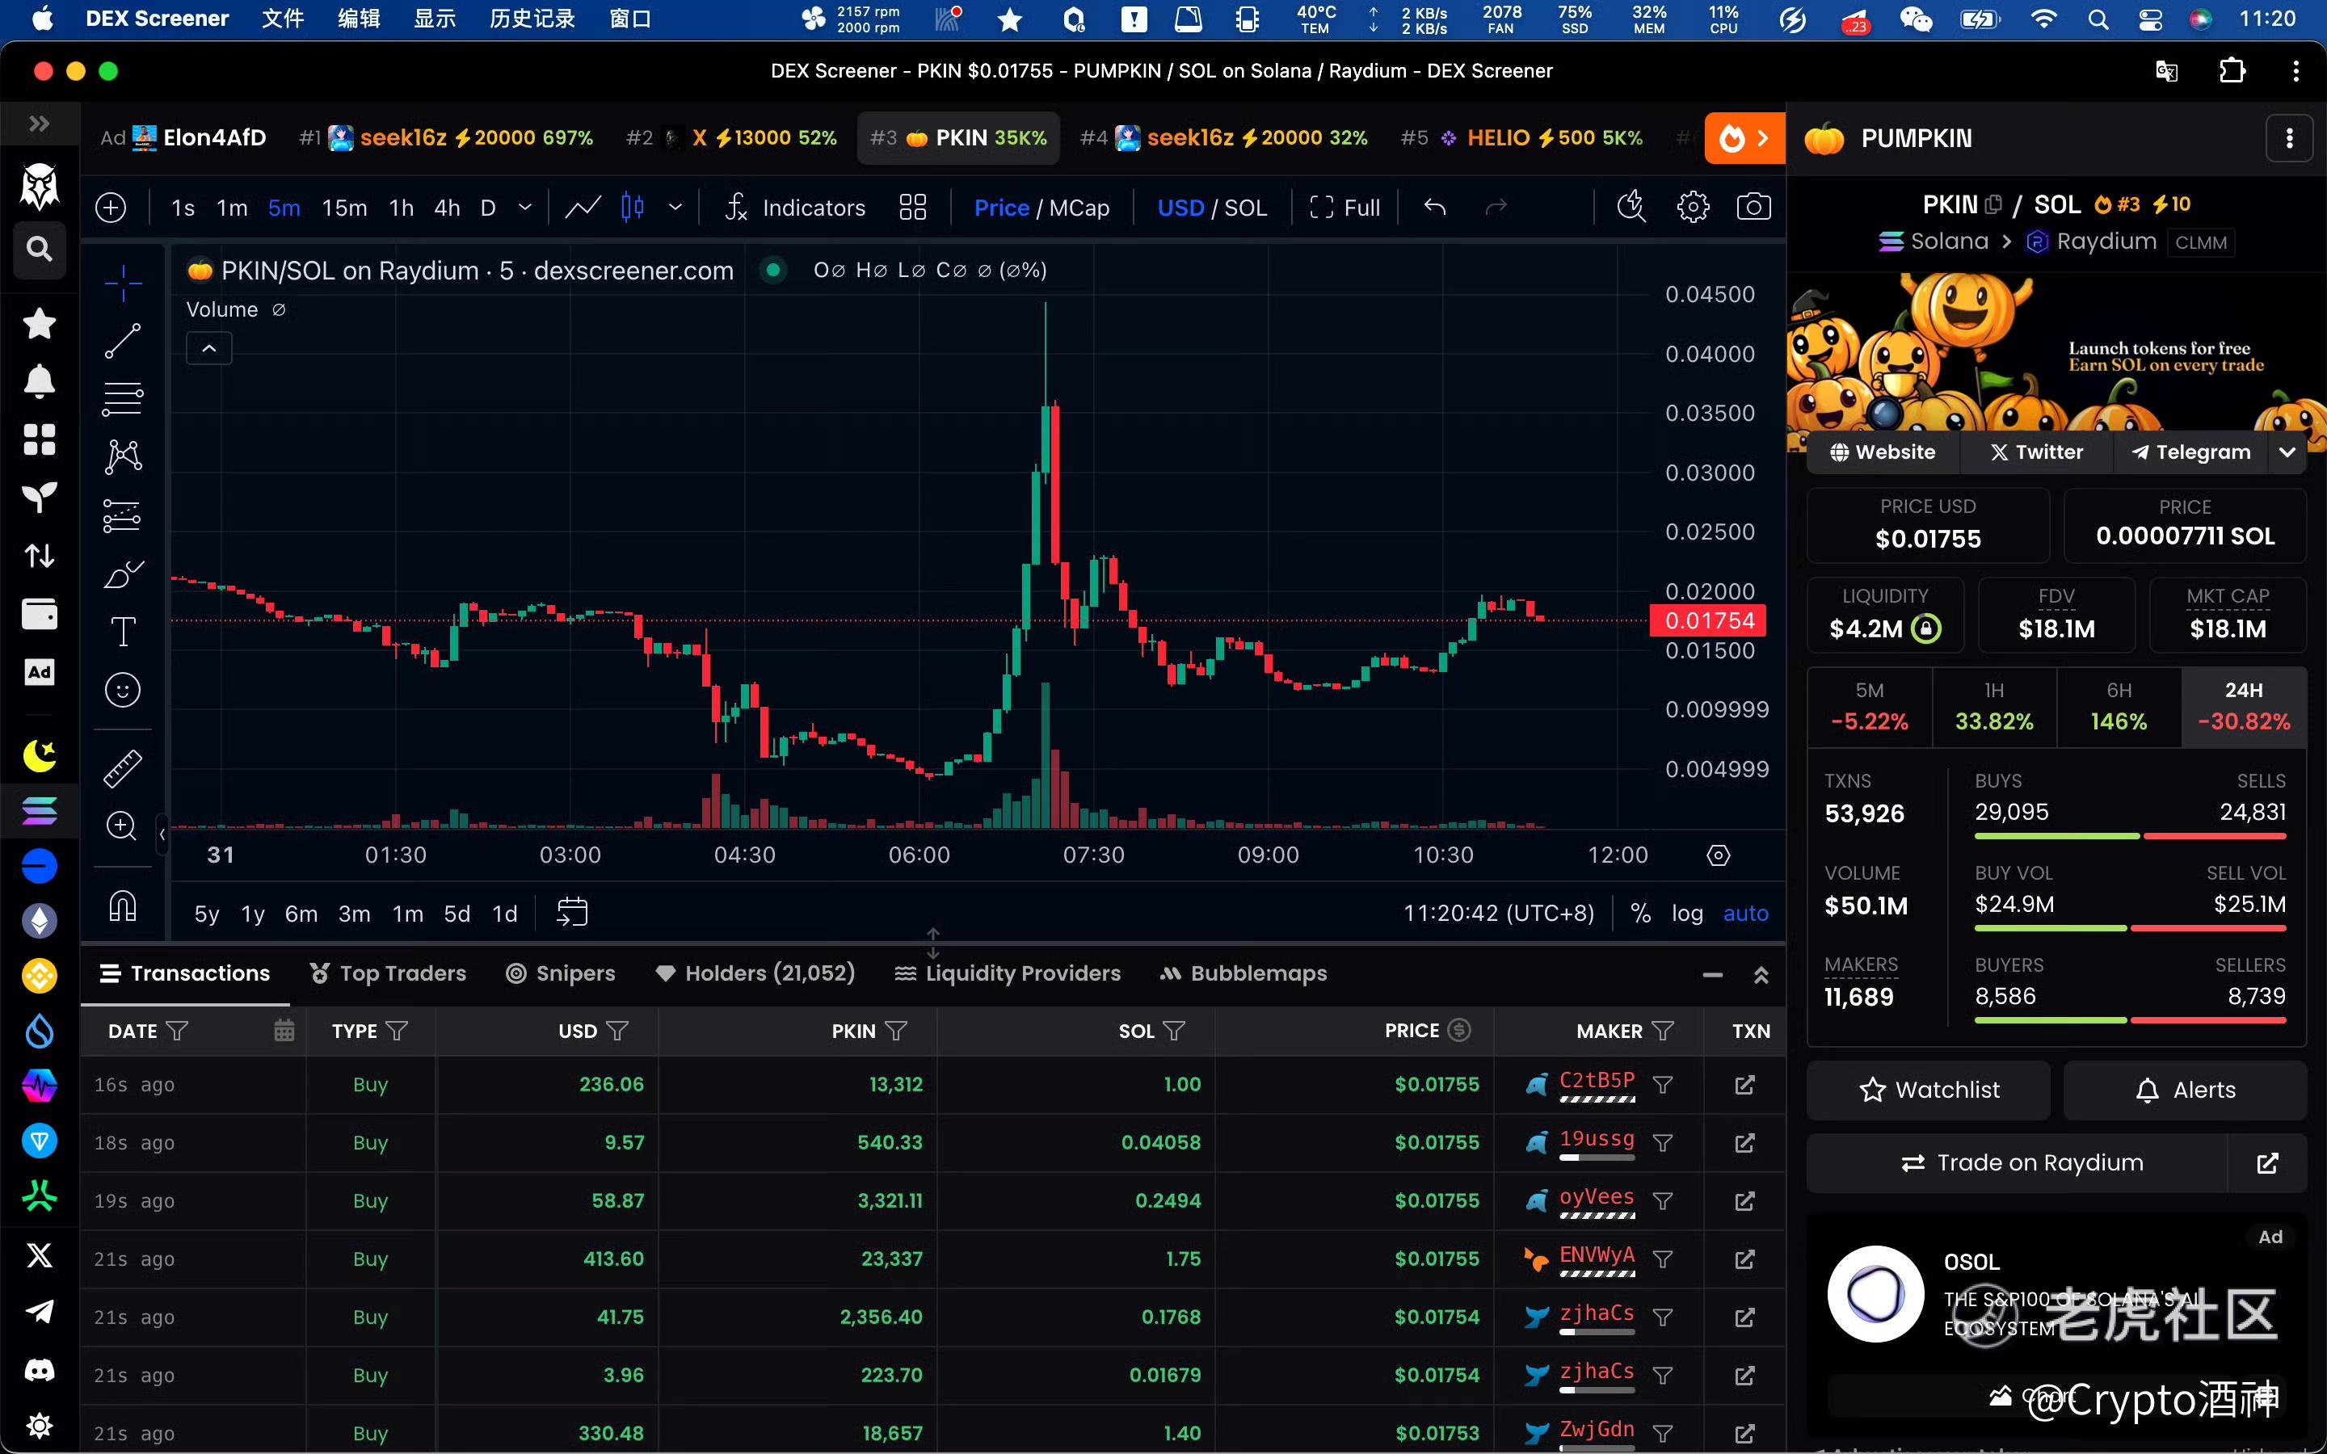Click the chart screenshot camera icon
This screenshot has width=2327, height=1454.
coord(1753,208)
